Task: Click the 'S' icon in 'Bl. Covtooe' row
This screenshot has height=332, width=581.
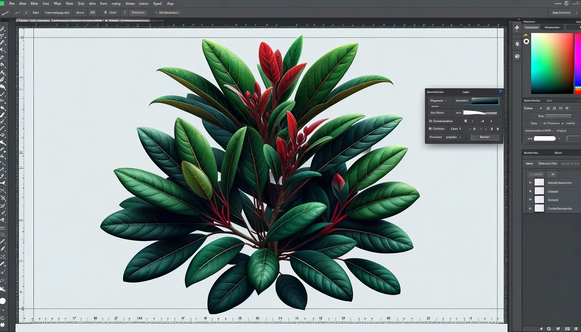Action: click(x=498, y=129)
